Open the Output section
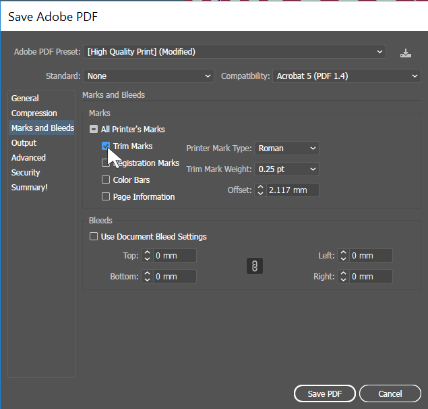 [24, 143]
